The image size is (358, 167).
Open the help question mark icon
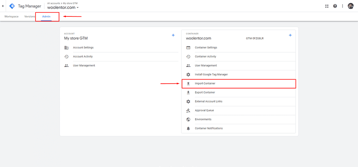(x=335, y=6)
